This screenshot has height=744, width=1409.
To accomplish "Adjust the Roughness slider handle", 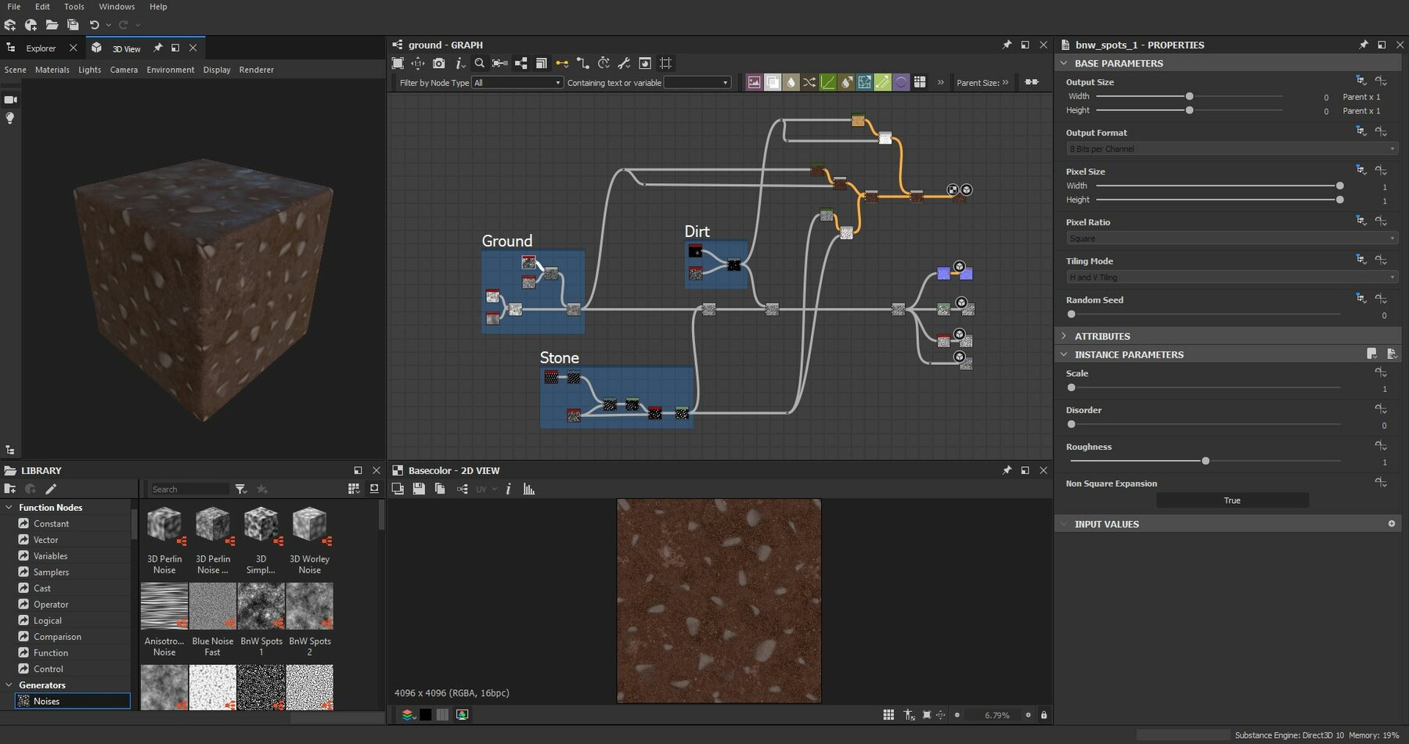I will point(1205,461).
